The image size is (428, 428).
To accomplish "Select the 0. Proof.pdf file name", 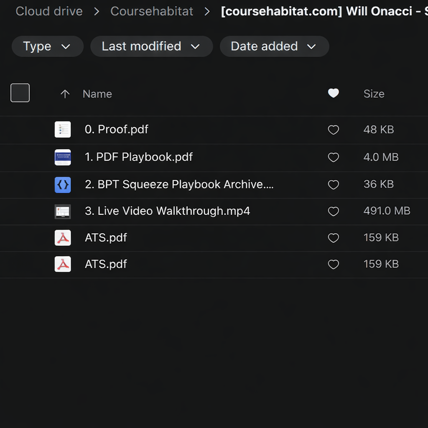I will click(117, 130).
